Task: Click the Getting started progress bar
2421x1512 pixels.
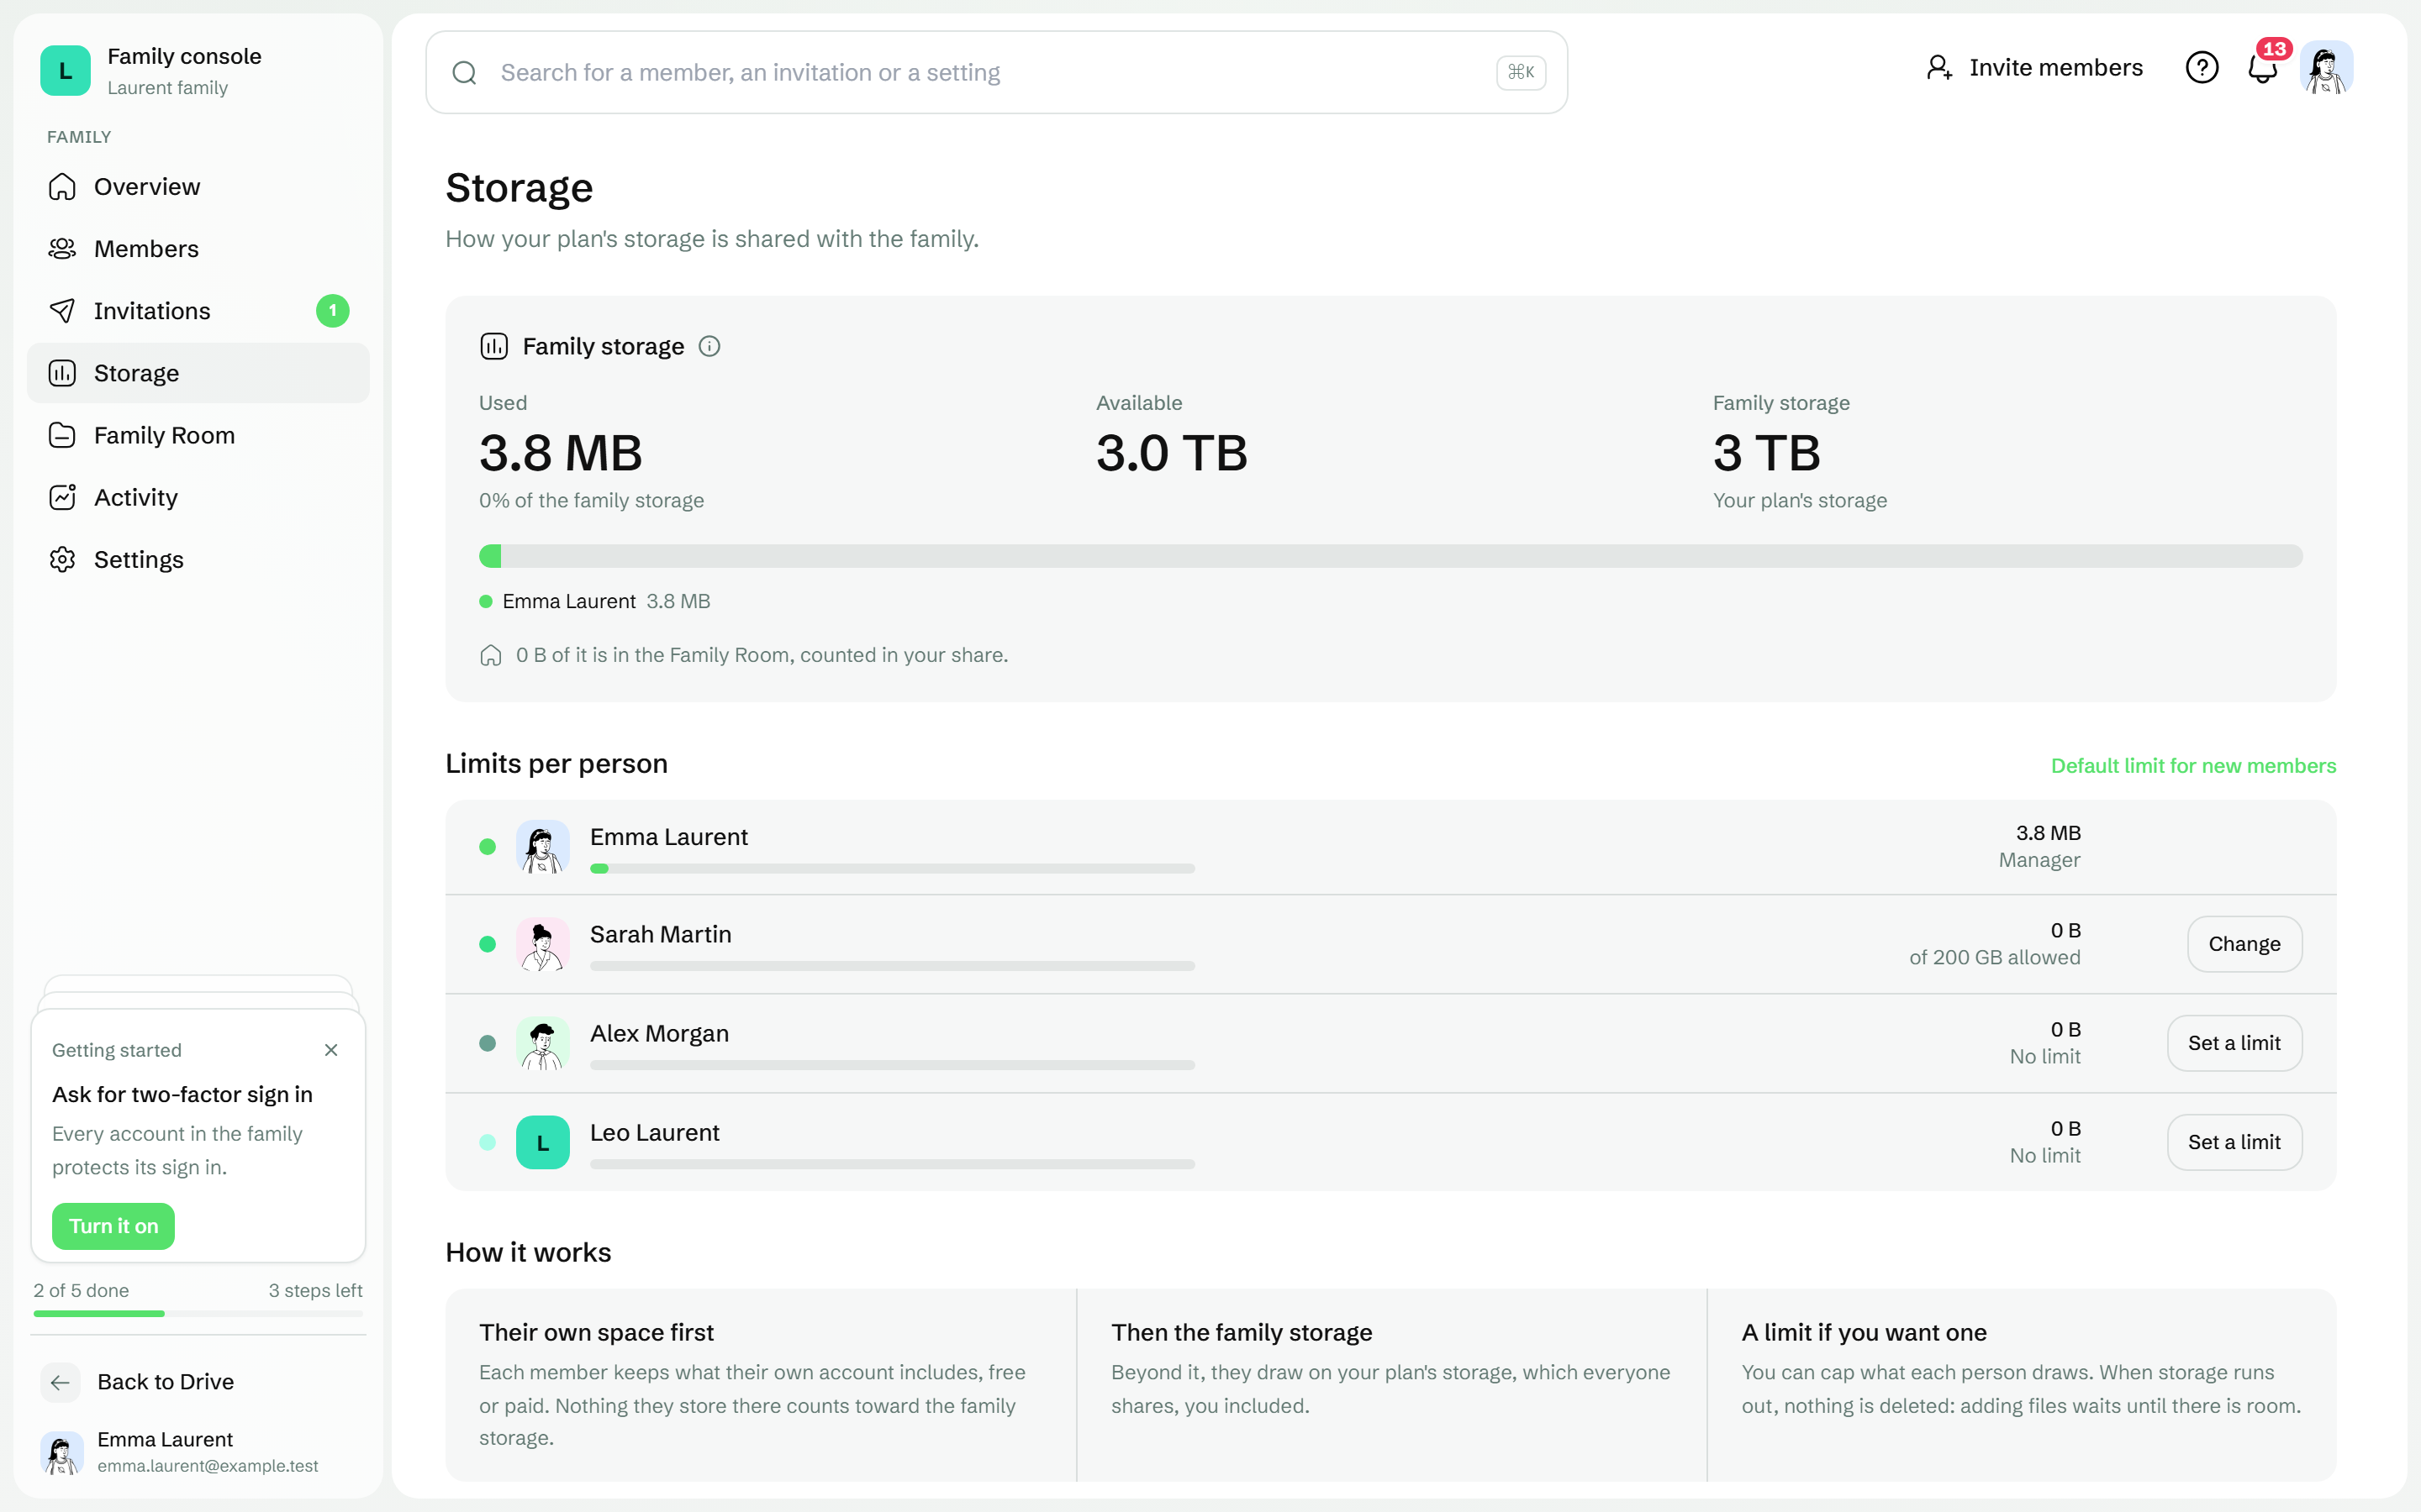Action: [x=198, y=1314]
